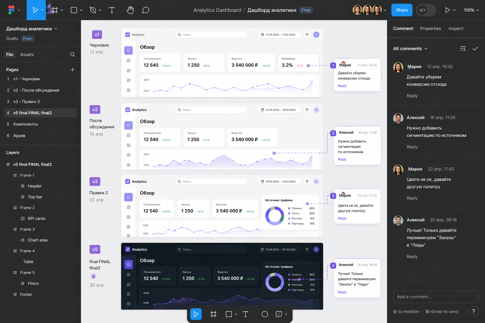The width and height of the screenshot is (485, 323).
Task: Select the Text tool in top toolbar
Action: 112,10
